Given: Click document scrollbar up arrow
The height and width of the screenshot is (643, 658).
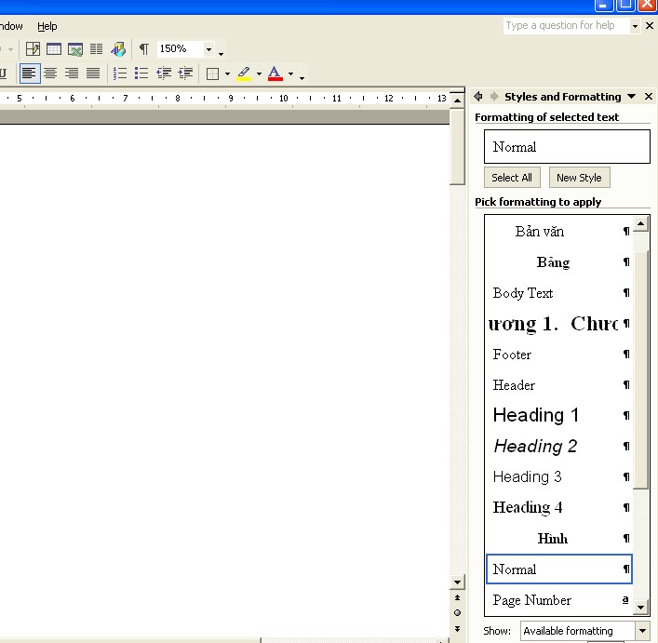Looking at the screenshot, I should coord(457,100).
